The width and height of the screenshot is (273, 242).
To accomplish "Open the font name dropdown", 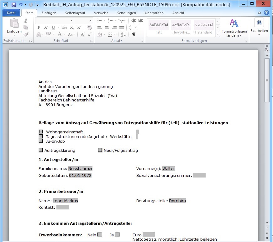I will [x=71, y=21].
